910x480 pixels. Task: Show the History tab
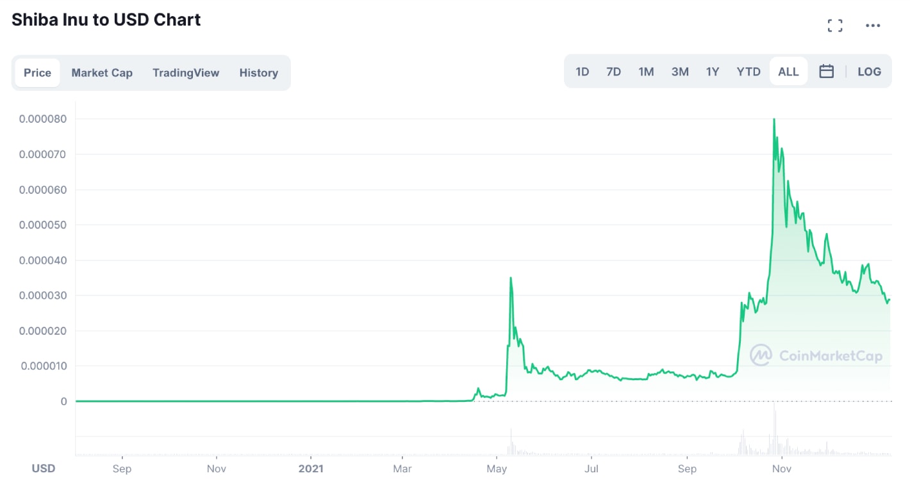[x=258, y=73]
